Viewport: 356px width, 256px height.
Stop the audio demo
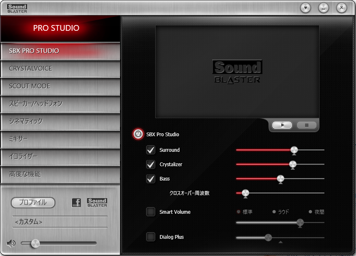(x=306, y=125)
